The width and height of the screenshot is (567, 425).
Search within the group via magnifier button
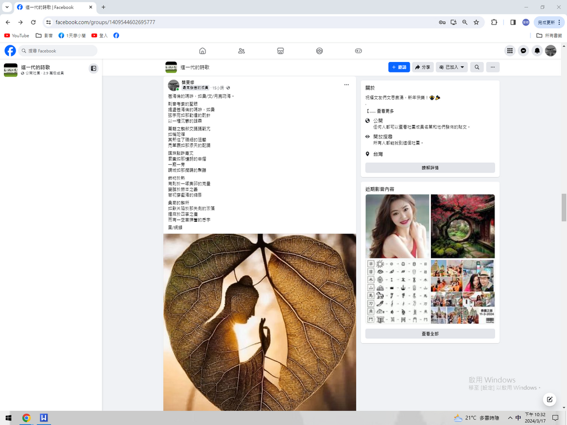[476, 67]
